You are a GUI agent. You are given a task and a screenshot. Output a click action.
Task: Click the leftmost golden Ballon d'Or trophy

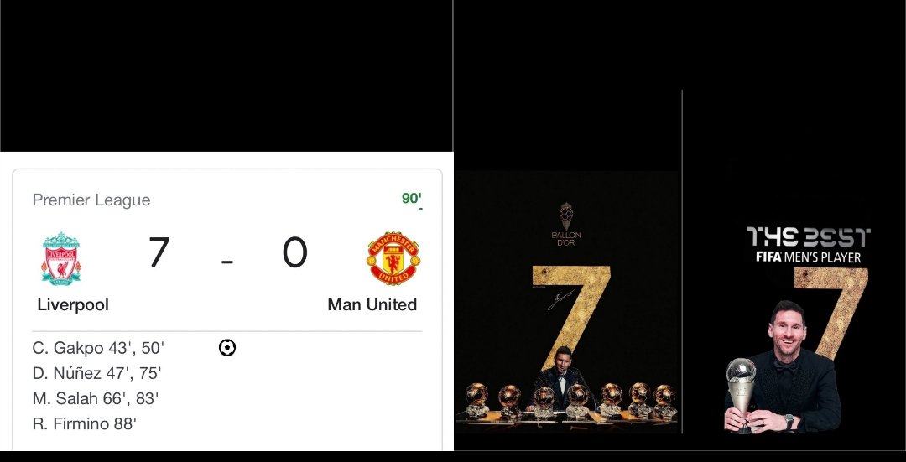click(476, 400)
